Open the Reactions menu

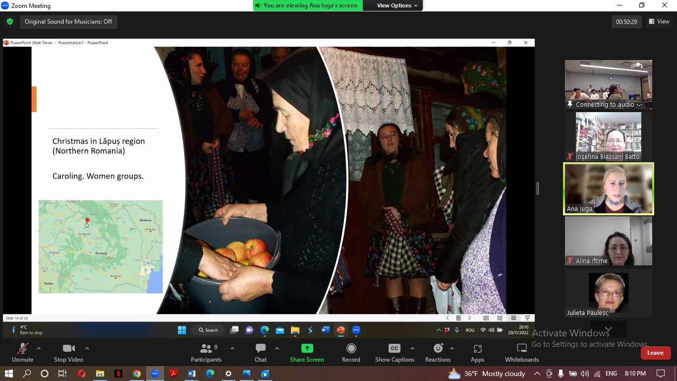tap(438, 353)
